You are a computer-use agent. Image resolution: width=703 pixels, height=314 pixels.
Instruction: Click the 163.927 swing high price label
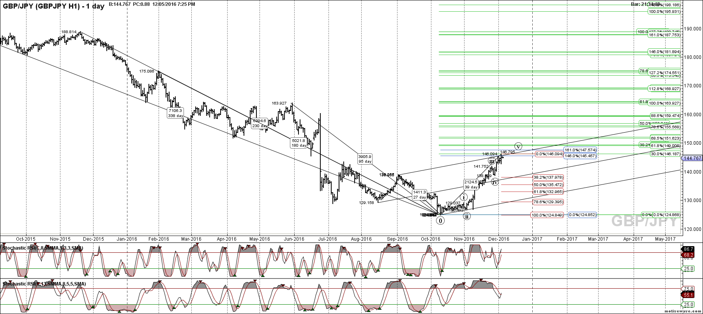pyautogui.click(x=279, y=103)
